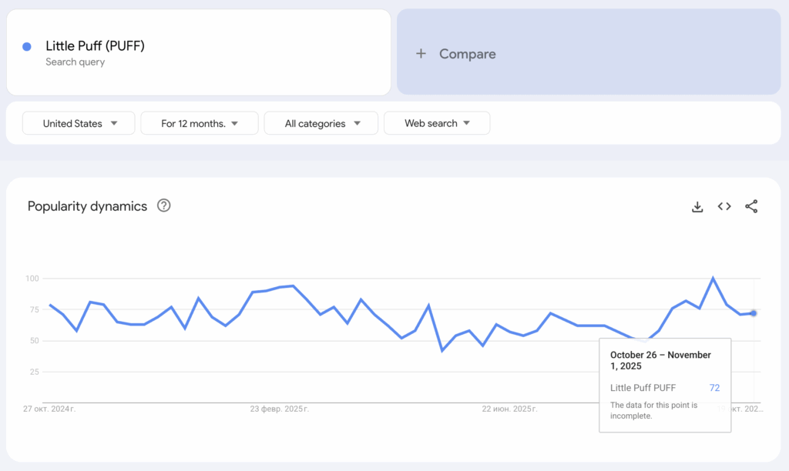Screen dimensions: 789x471
Task: Expand the For 12 months time range
Action: click(x=199, y=123)
